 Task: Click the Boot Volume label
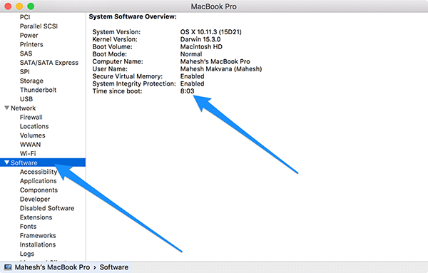(112, 46)
